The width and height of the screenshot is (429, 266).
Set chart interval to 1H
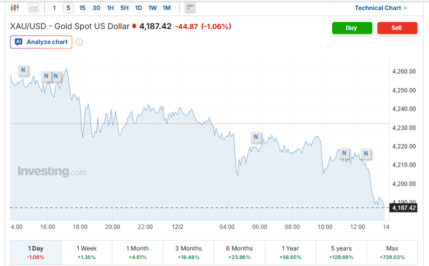110,8
